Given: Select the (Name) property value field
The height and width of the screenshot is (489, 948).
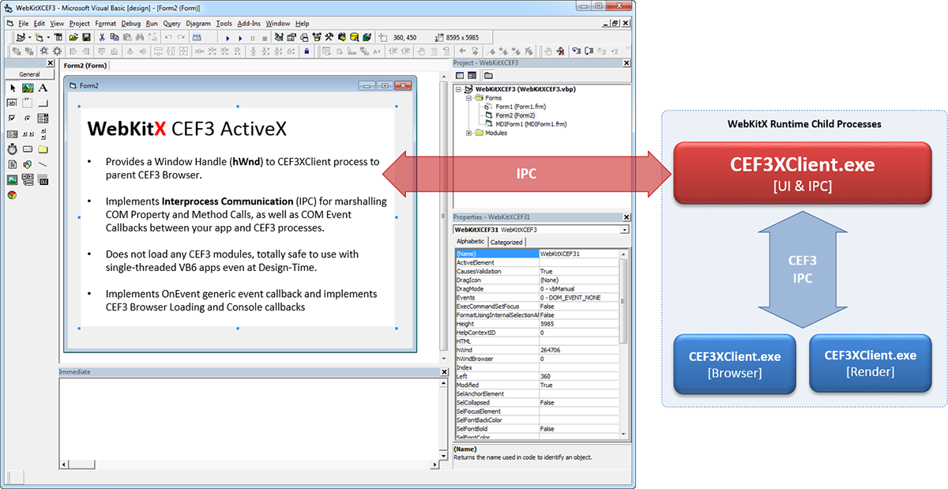Looking at the screenshot, I should click(578, 254).
